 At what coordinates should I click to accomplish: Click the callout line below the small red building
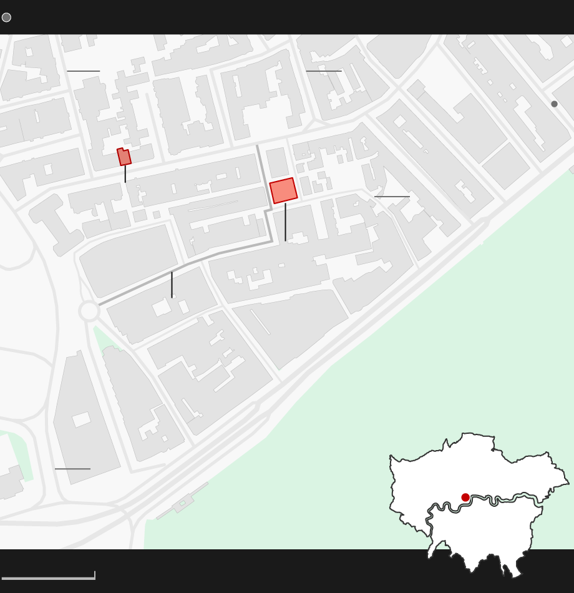pos(125,174)
